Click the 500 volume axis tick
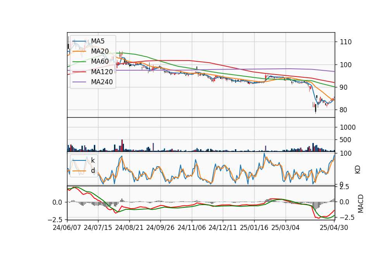372x268 pixels. [345, 140]
